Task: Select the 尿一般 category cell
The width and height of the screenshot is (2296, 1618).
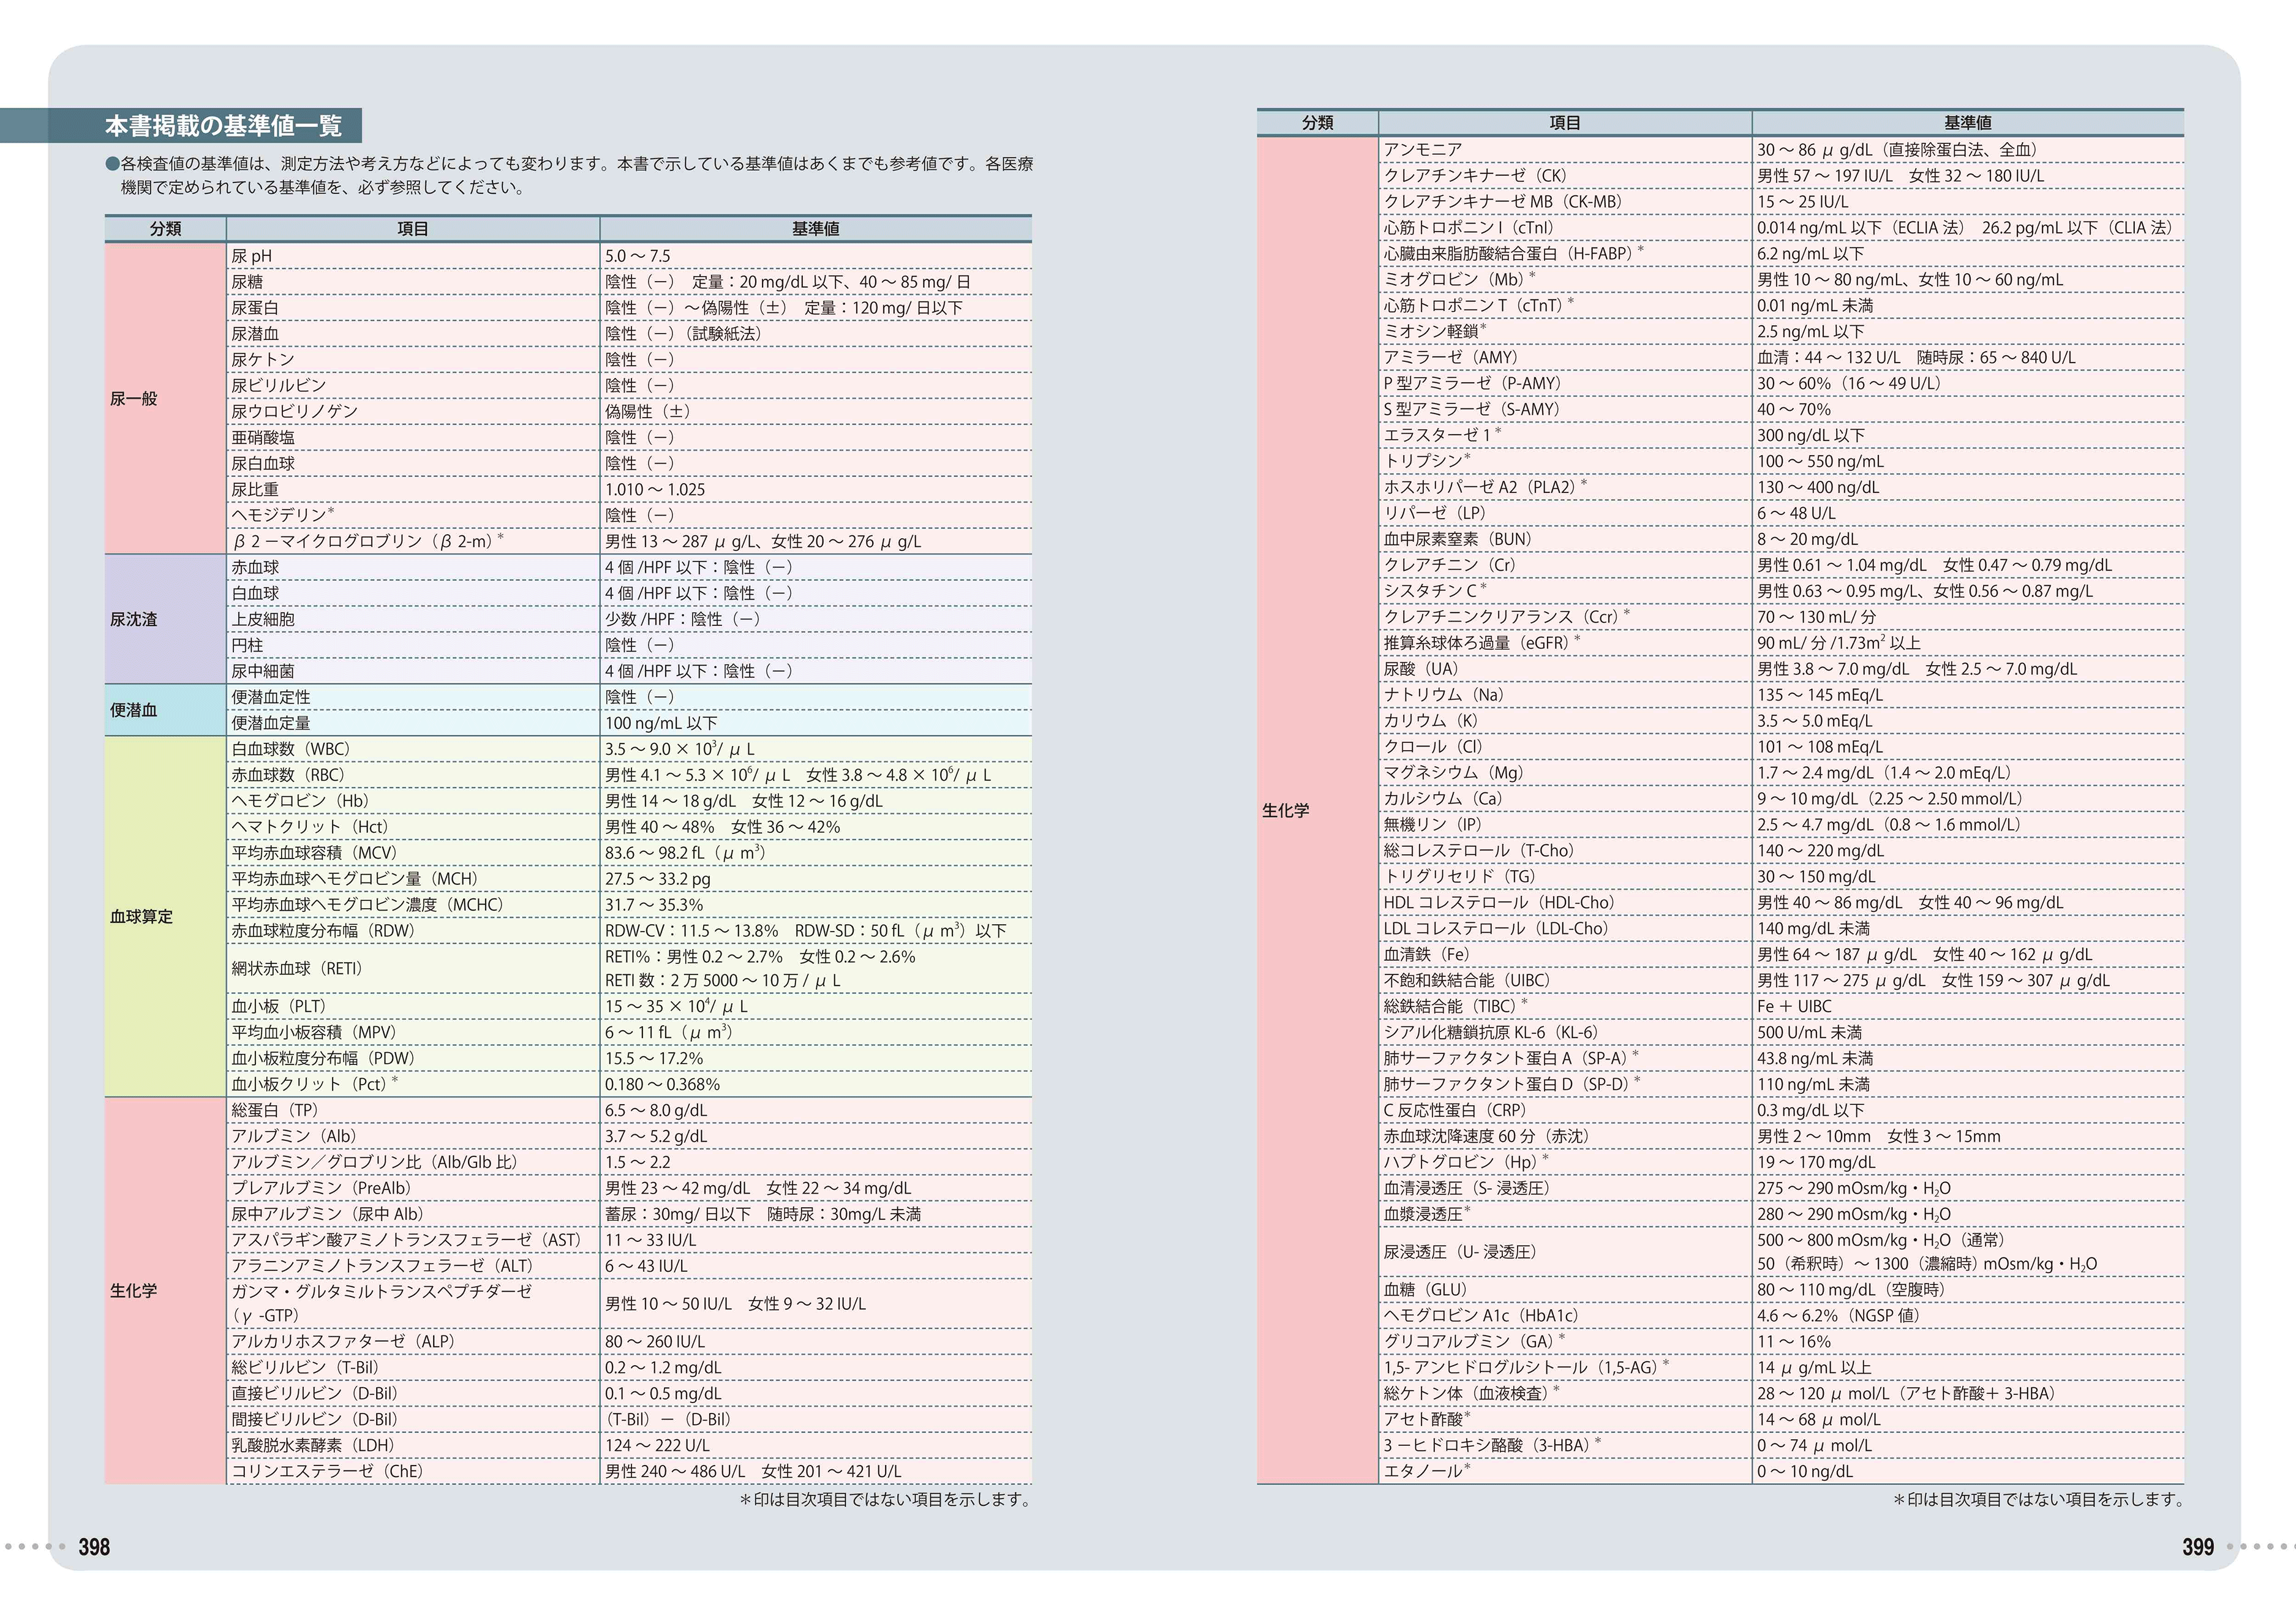Action: 165,398
